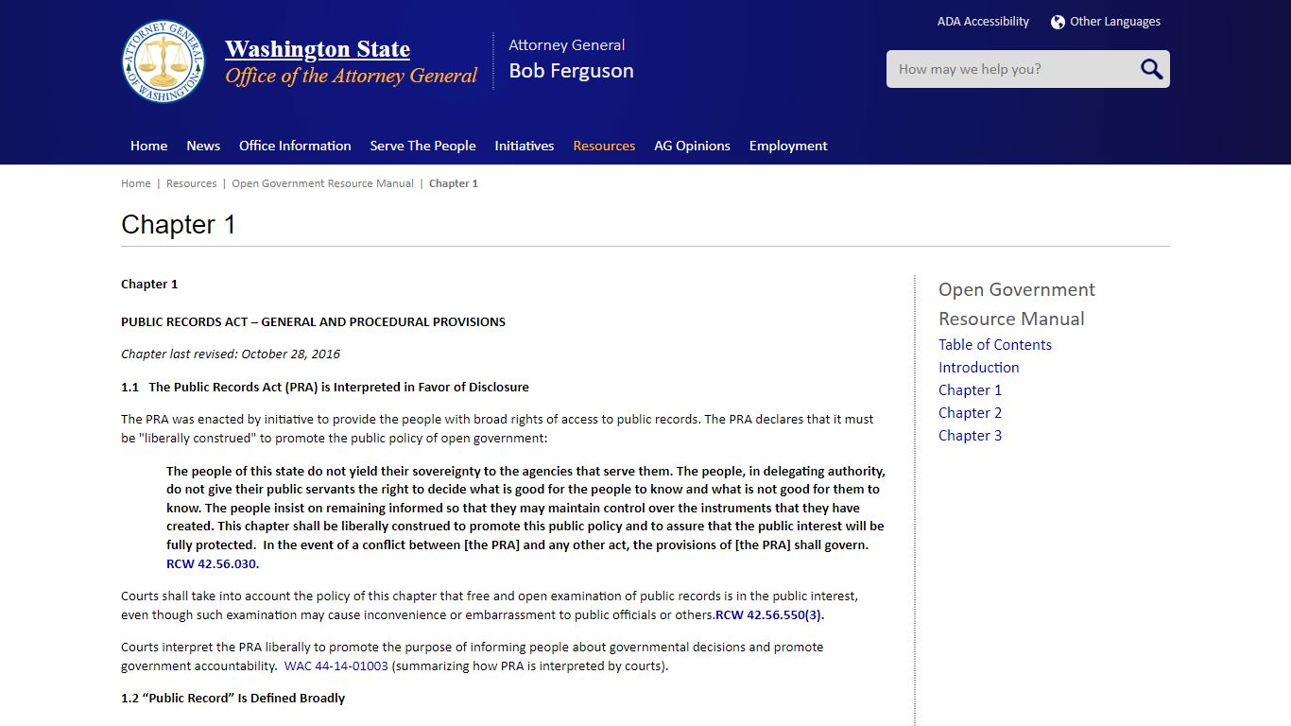Click the search magnifier icon
Screen dimensions: 1291x726
tap(1150, 69)
